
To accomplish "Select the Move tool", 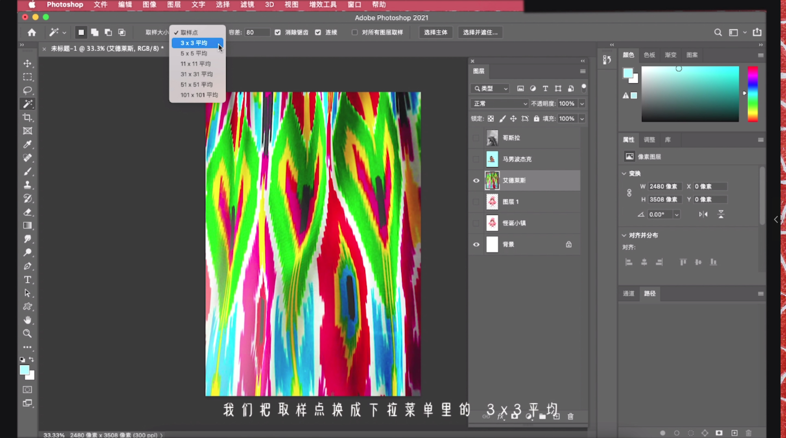I will (28, 64).
